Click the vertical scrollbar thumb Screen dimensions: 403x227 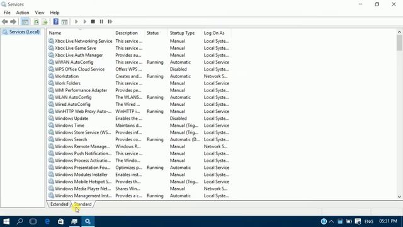399,43
